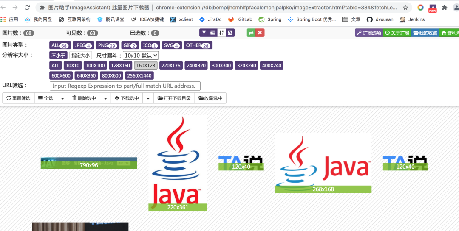This screenshot has height=231, width=459.
Task: Select the 300X300 resolution filter
Action: pos(221,65)
